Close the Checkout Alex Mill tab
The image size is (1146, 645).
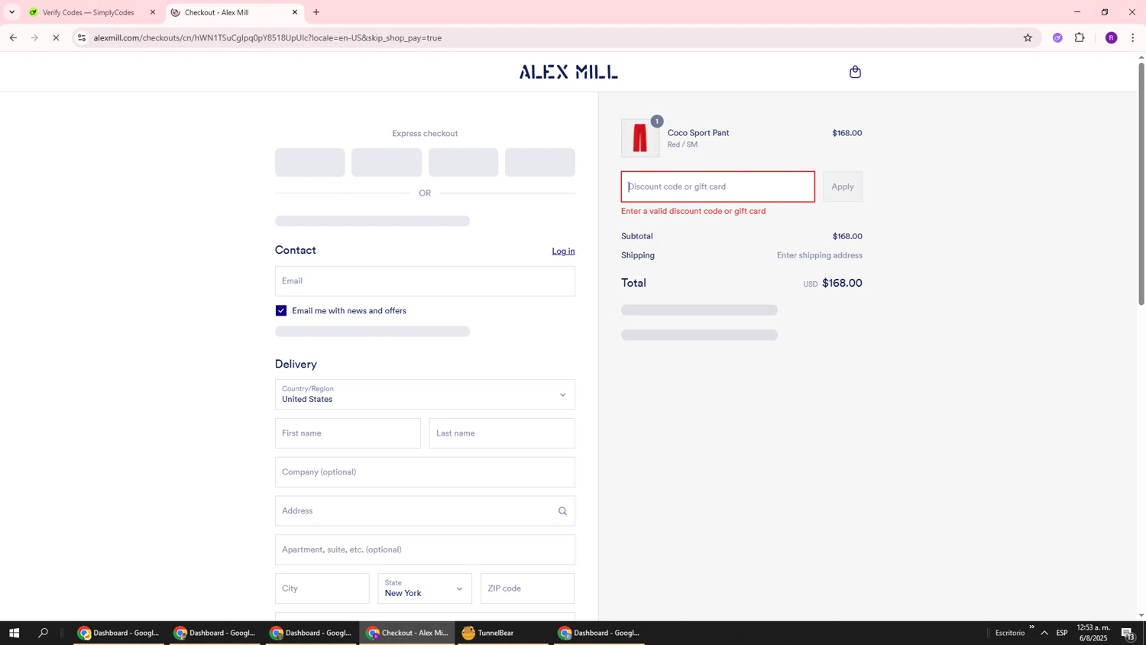(295, 12)
